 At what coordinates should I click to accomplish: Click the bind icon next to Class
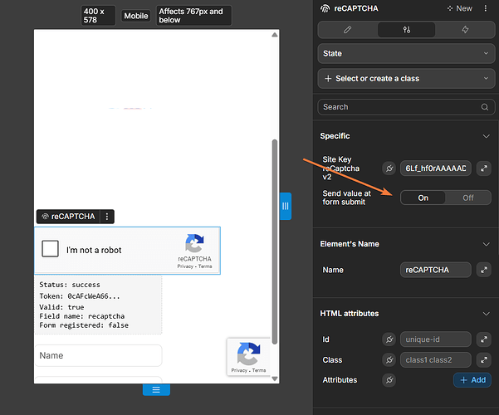click(389, 360)
